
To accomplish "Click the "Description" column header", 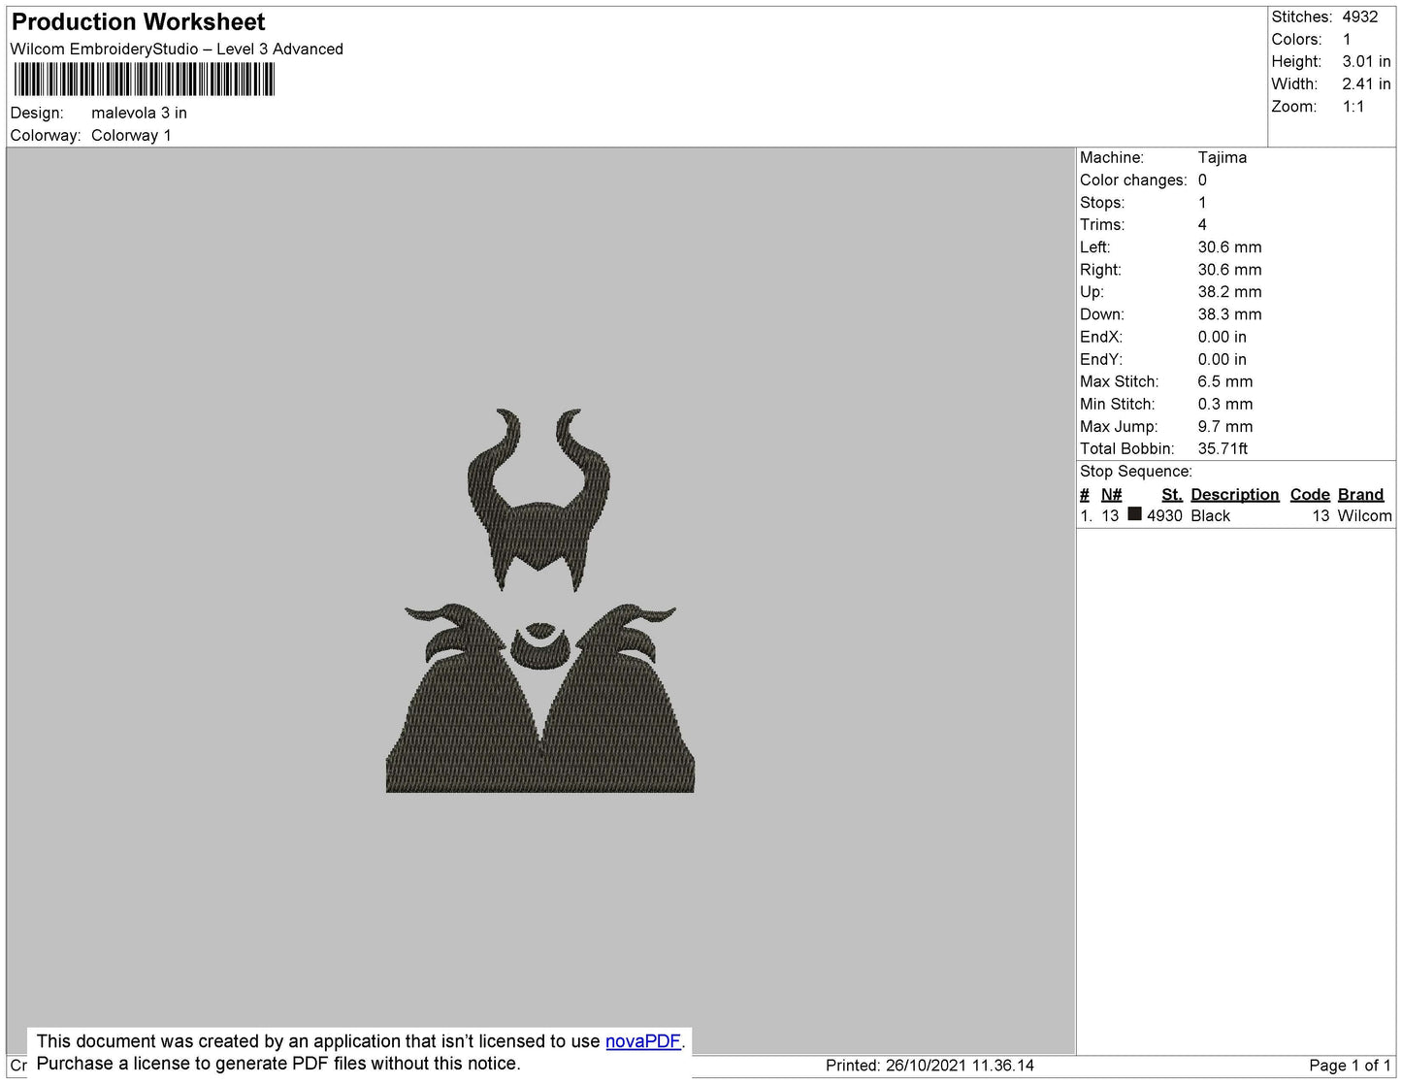I will [1235, 495].
